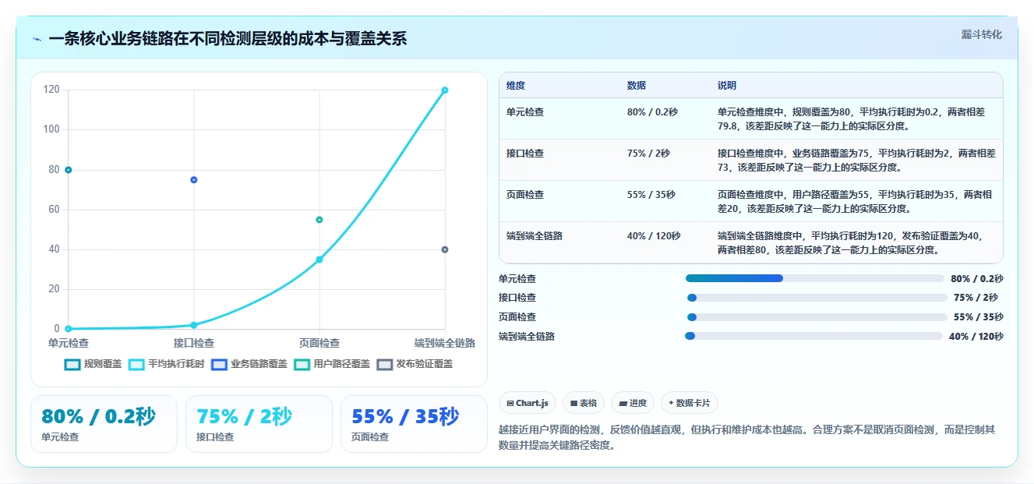Click the 接口检查维度中 description text
This screenshot has height=484, width=1034.
tap(856, 160)
